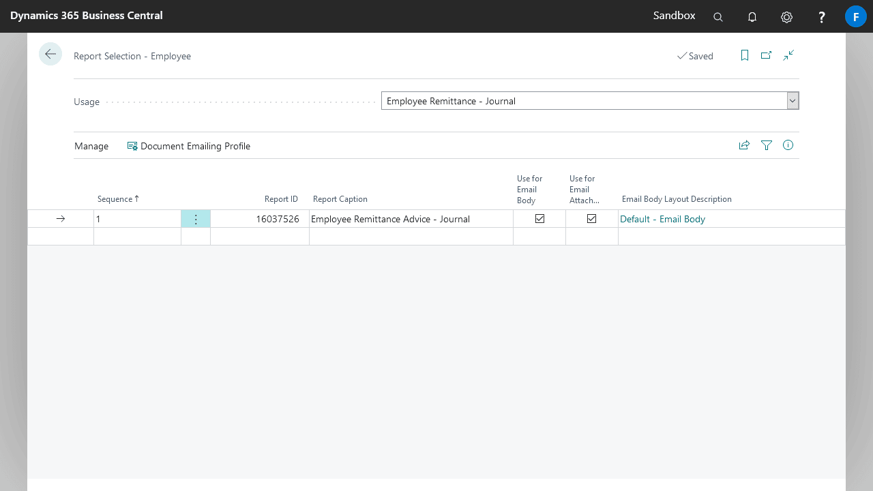This screenshot has height=491, width=873.
Task: Click the empty new row Sequence cell
Action: point(137,237)
